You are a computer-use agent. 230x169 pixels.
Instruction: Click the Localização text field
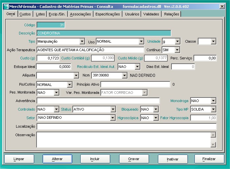tap(126, 127)
